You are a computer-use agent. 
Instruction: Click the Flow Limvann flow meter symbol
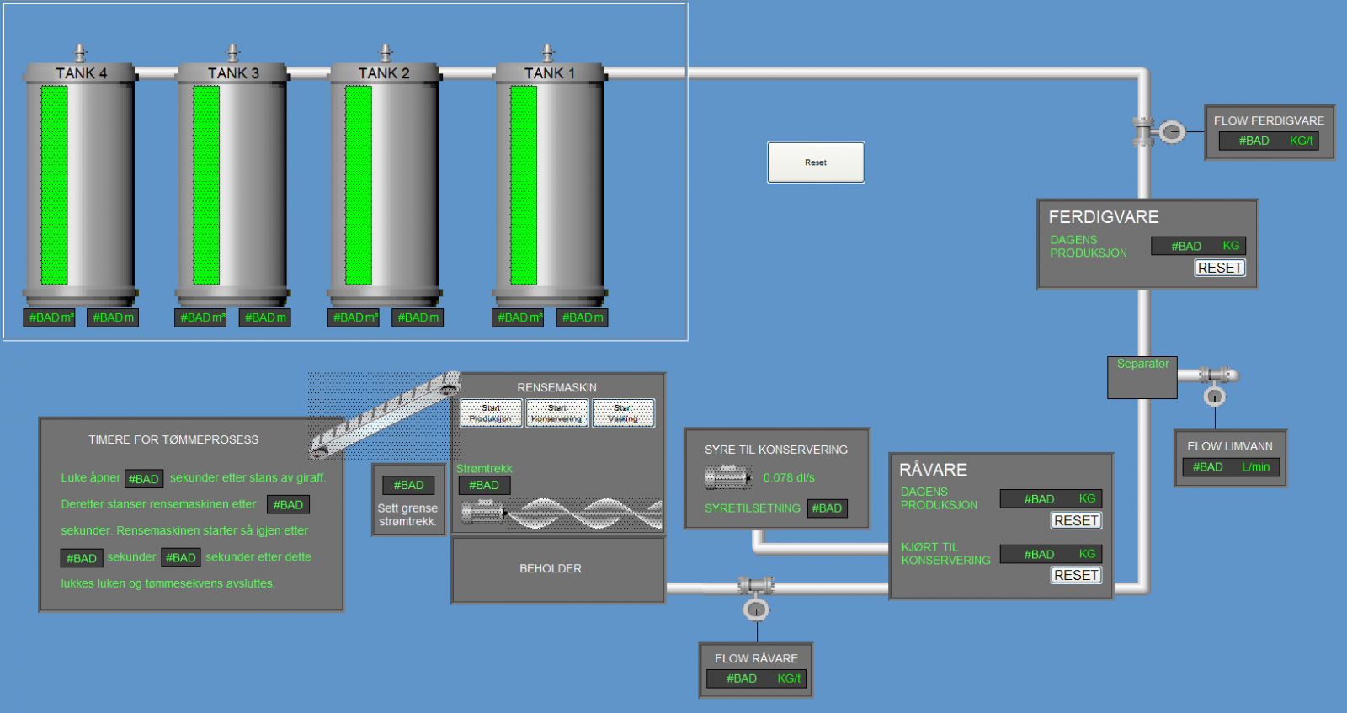1214,396
